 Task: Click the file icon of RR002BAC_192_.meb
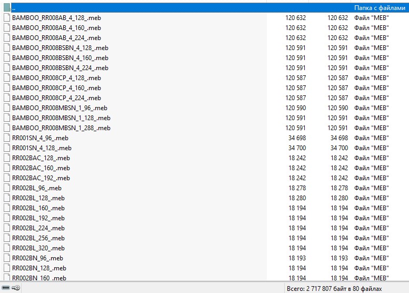[x=7, y=178]
